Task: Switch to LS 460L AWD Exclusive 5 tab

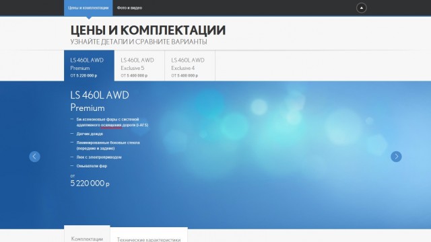Action: click(139, 66)
